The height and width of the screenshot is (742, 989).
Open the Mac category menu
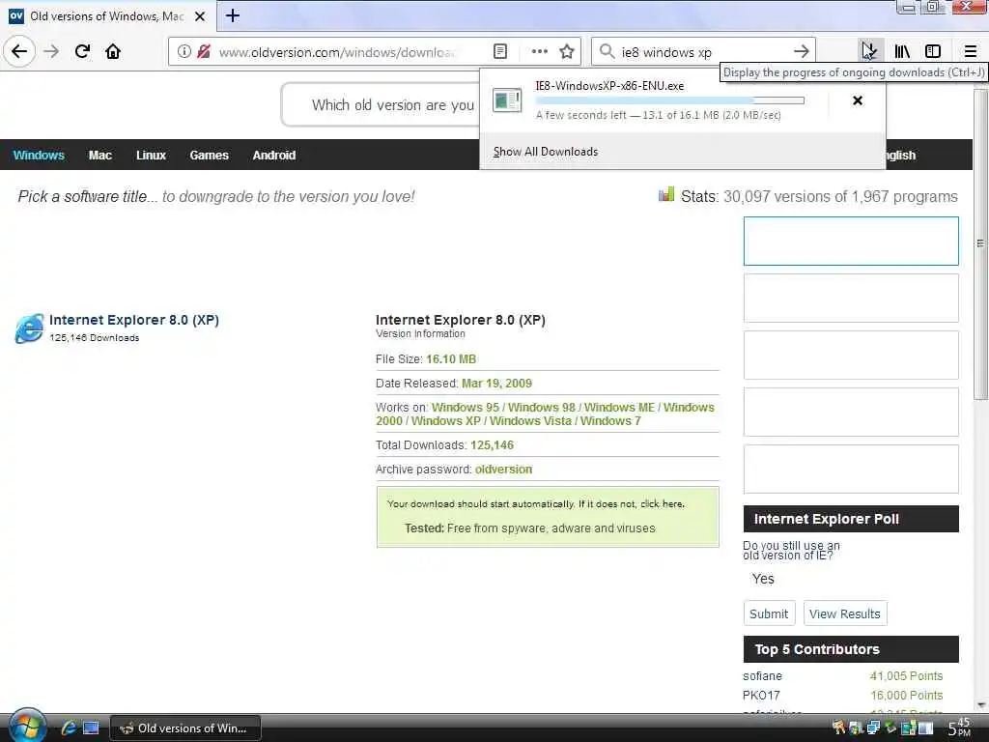(100, 156)
